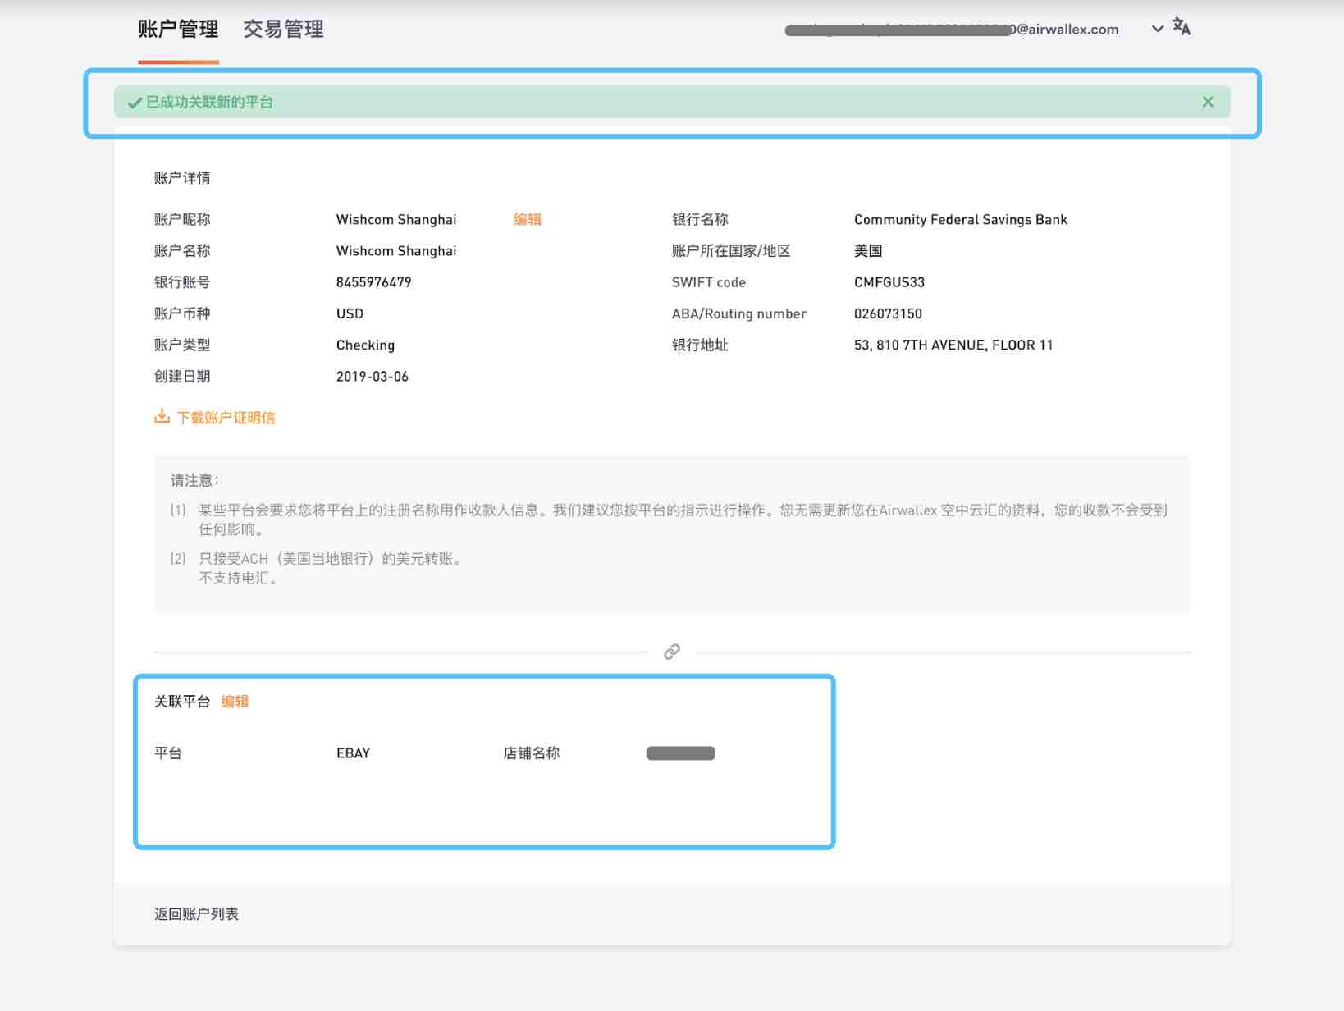Image resolution: width=1344 pixels, height=1011 pixels.
Task: Click the green checkmark in success banner
Action: pyautogui.click(x=135, y=103)
